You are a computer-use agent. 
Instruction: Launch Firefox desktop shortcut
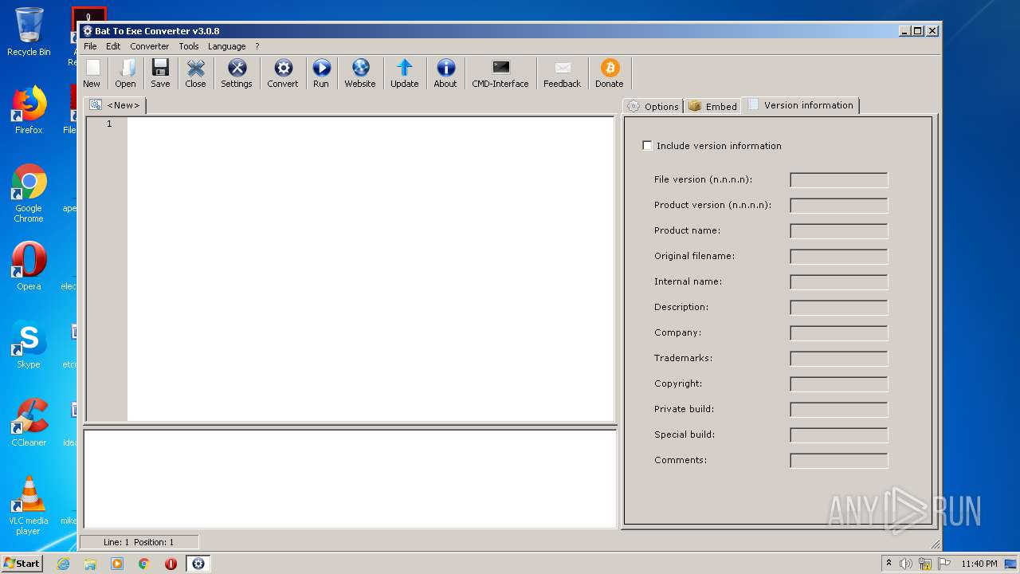click(x=29, y=110)
